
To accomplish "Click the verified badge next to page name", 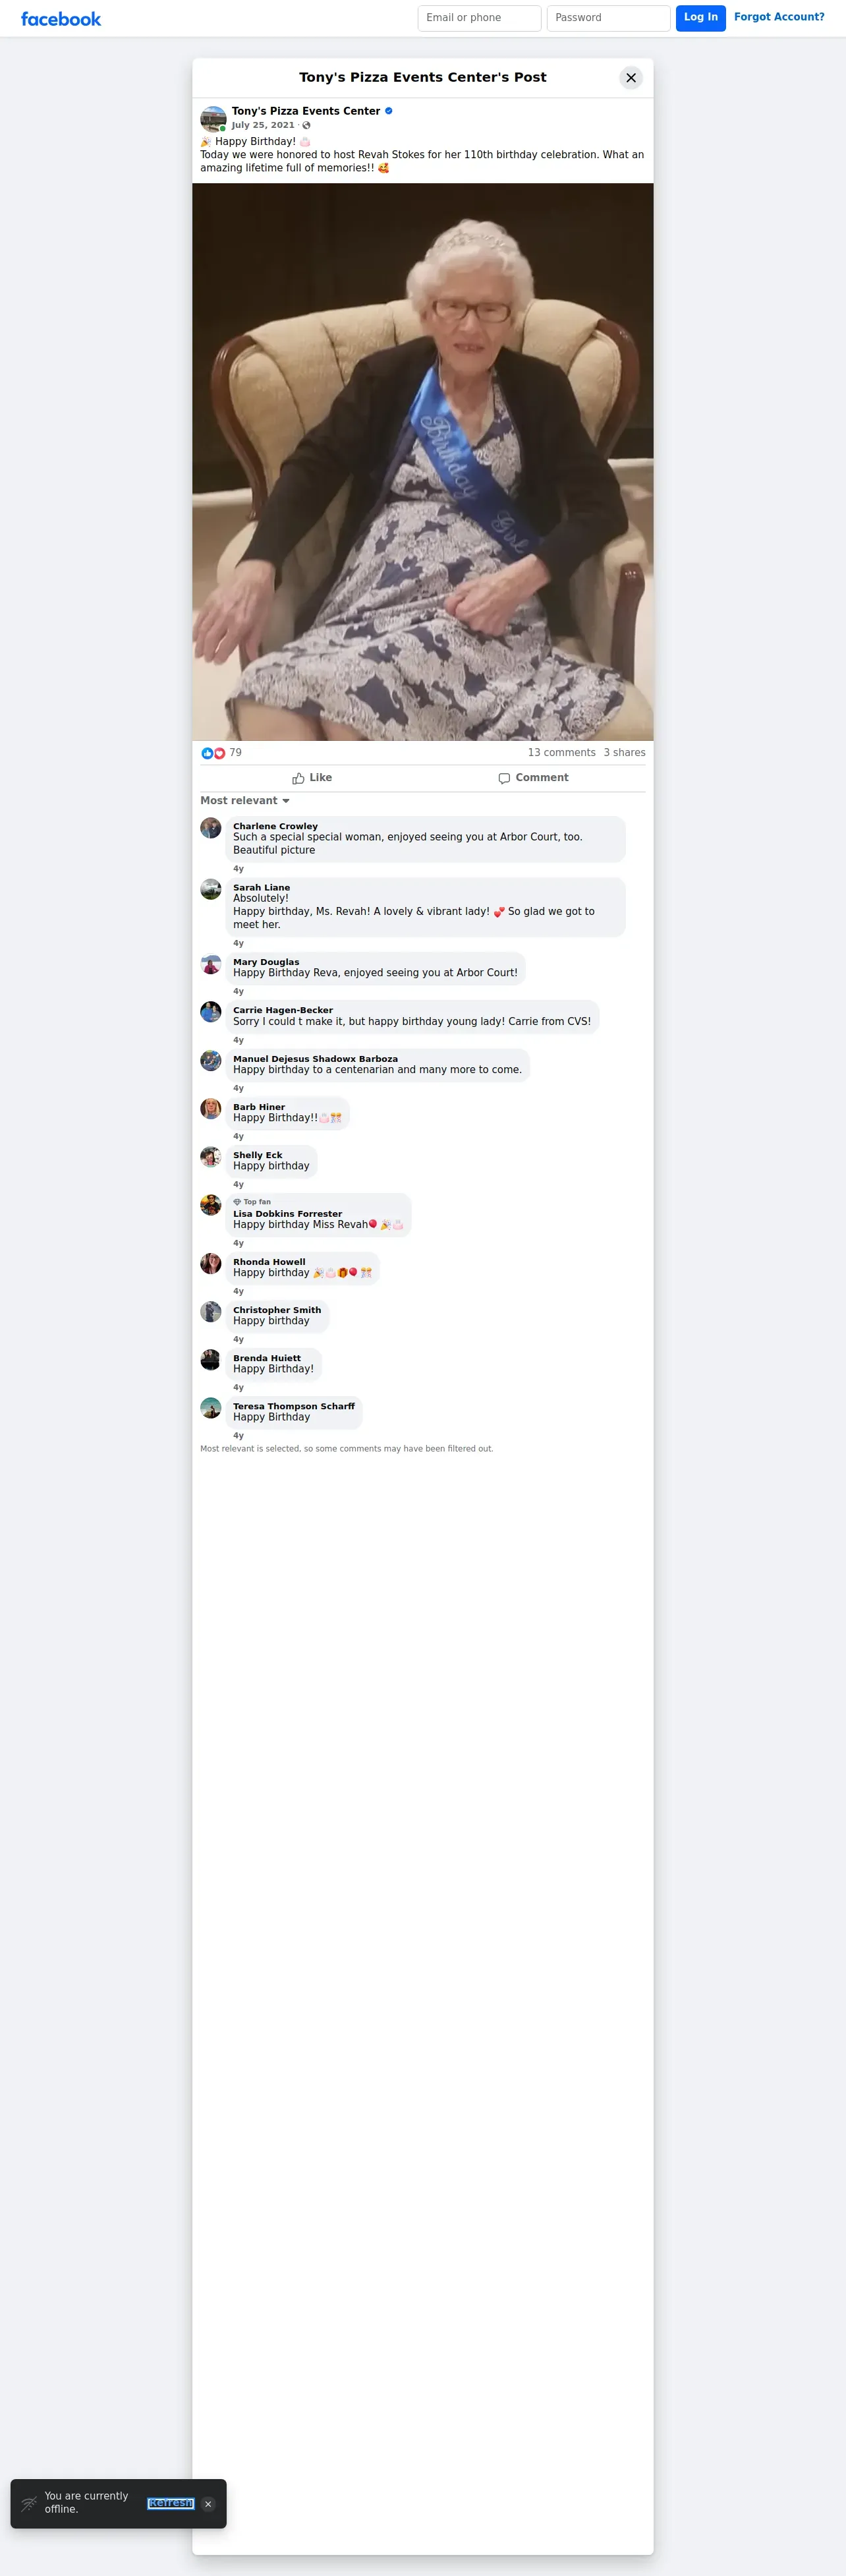I will click(389, 111).
